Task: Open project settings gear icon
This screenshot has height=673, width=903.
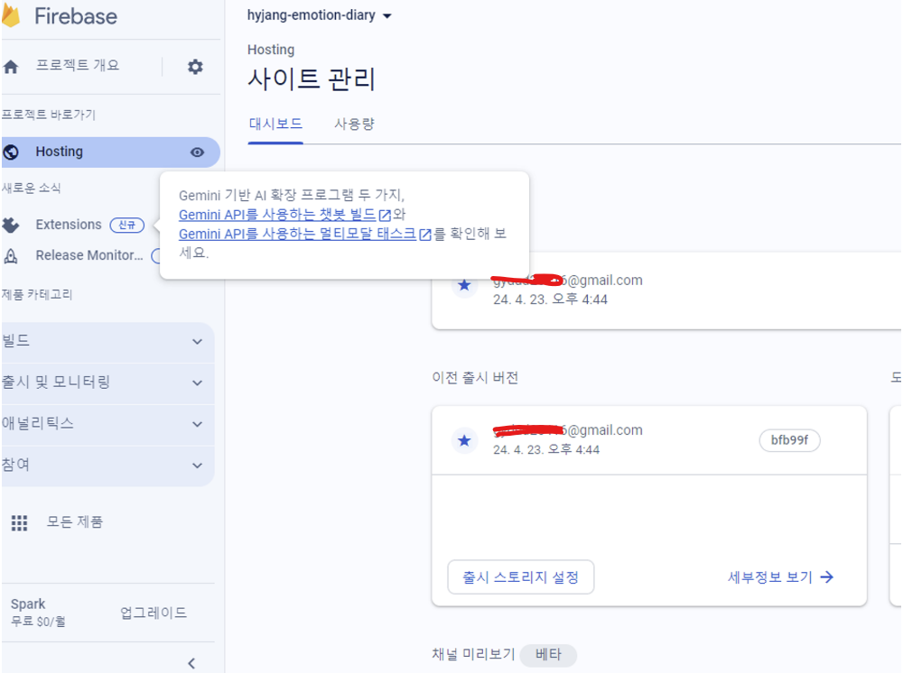Action: 195,67
